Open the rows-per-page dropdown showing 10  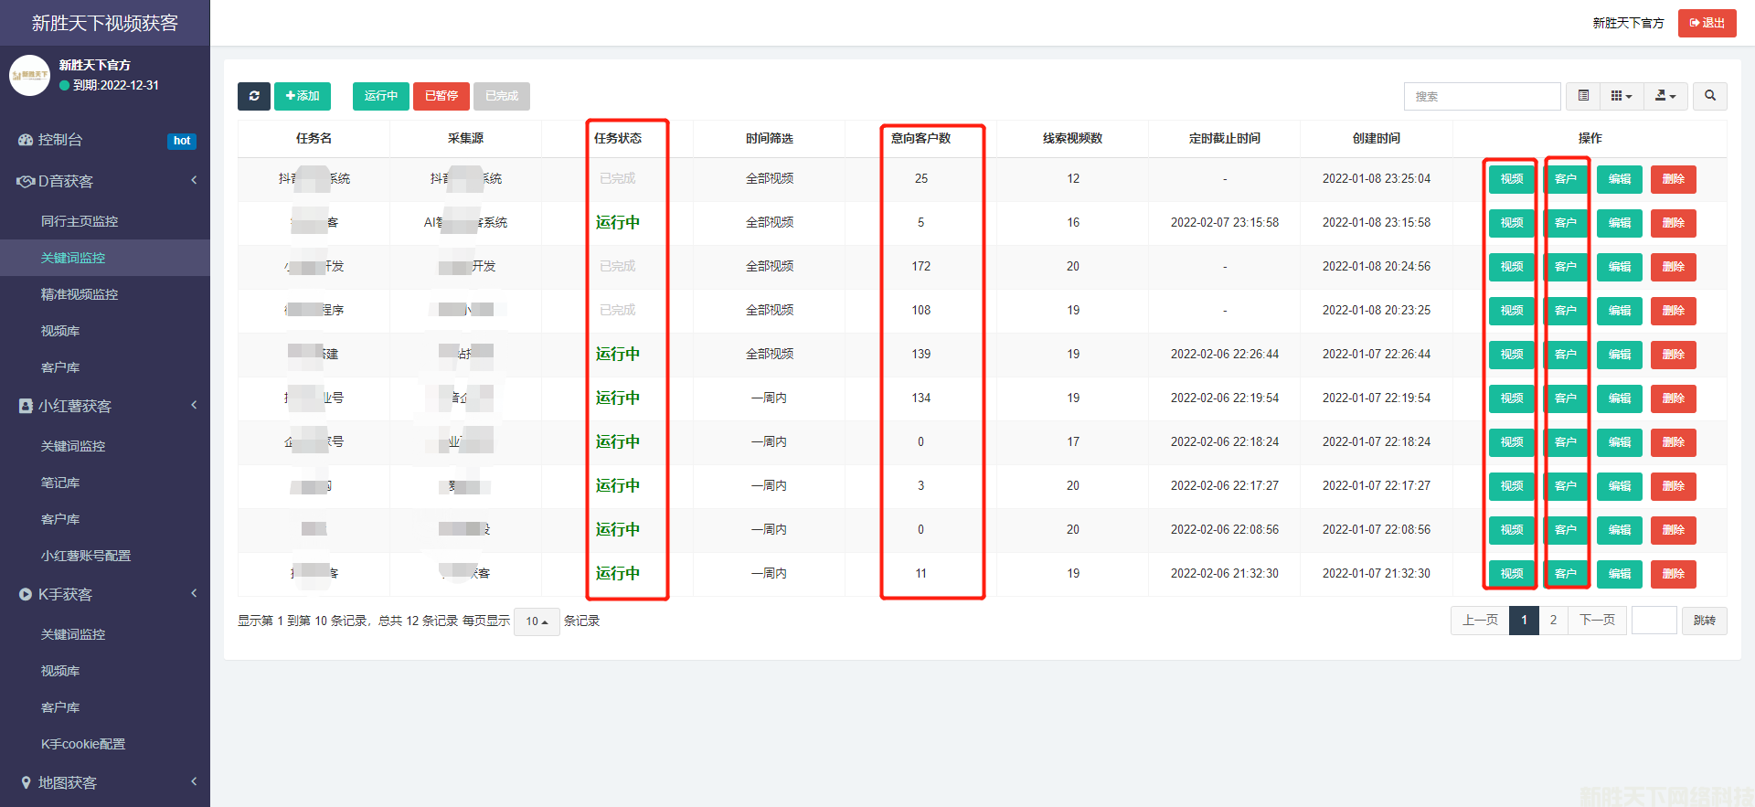pyautogui.click(x=537, y=621)
